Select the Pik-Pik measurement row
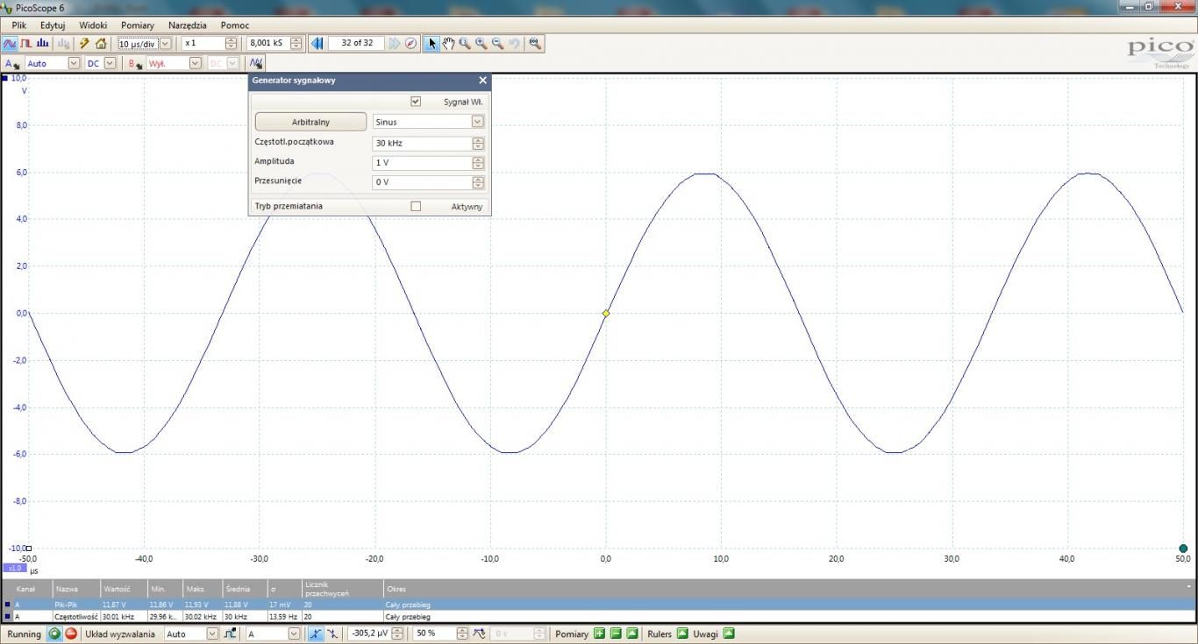This screenshot has height=644, width=1198. point(598,605)
